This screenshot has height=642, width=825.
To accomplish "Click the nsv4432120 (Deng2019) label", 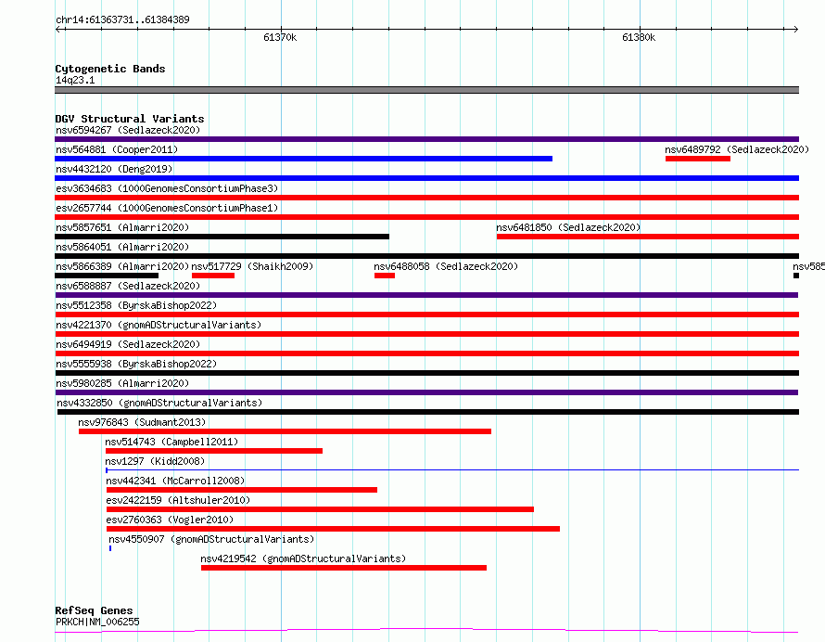I will [x=114, y=169].
